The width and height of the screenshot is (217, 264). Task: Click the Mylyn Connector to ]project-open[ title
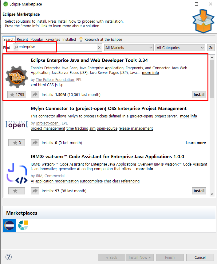tap(109, 109)
